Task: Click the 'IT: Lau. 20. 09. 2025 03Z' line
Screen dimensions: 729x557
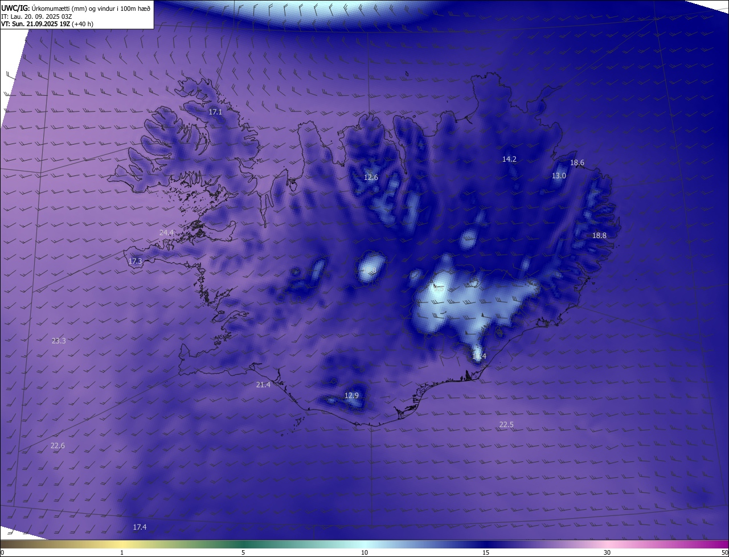Action: tap(36, 17)
